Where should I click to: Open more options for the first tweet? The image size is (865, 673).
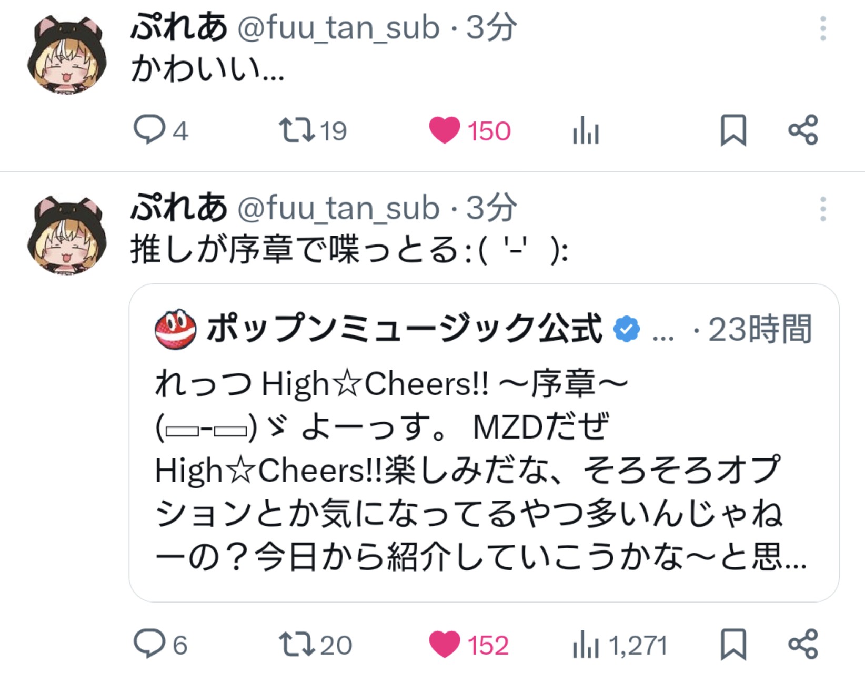(x=823, y=28)
